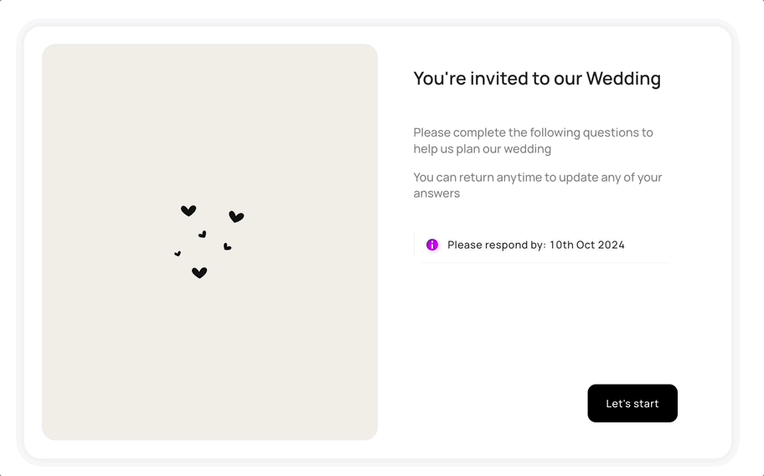Click the small heart below the upper-right heart

pyautogui.click(x=227, y=246)
